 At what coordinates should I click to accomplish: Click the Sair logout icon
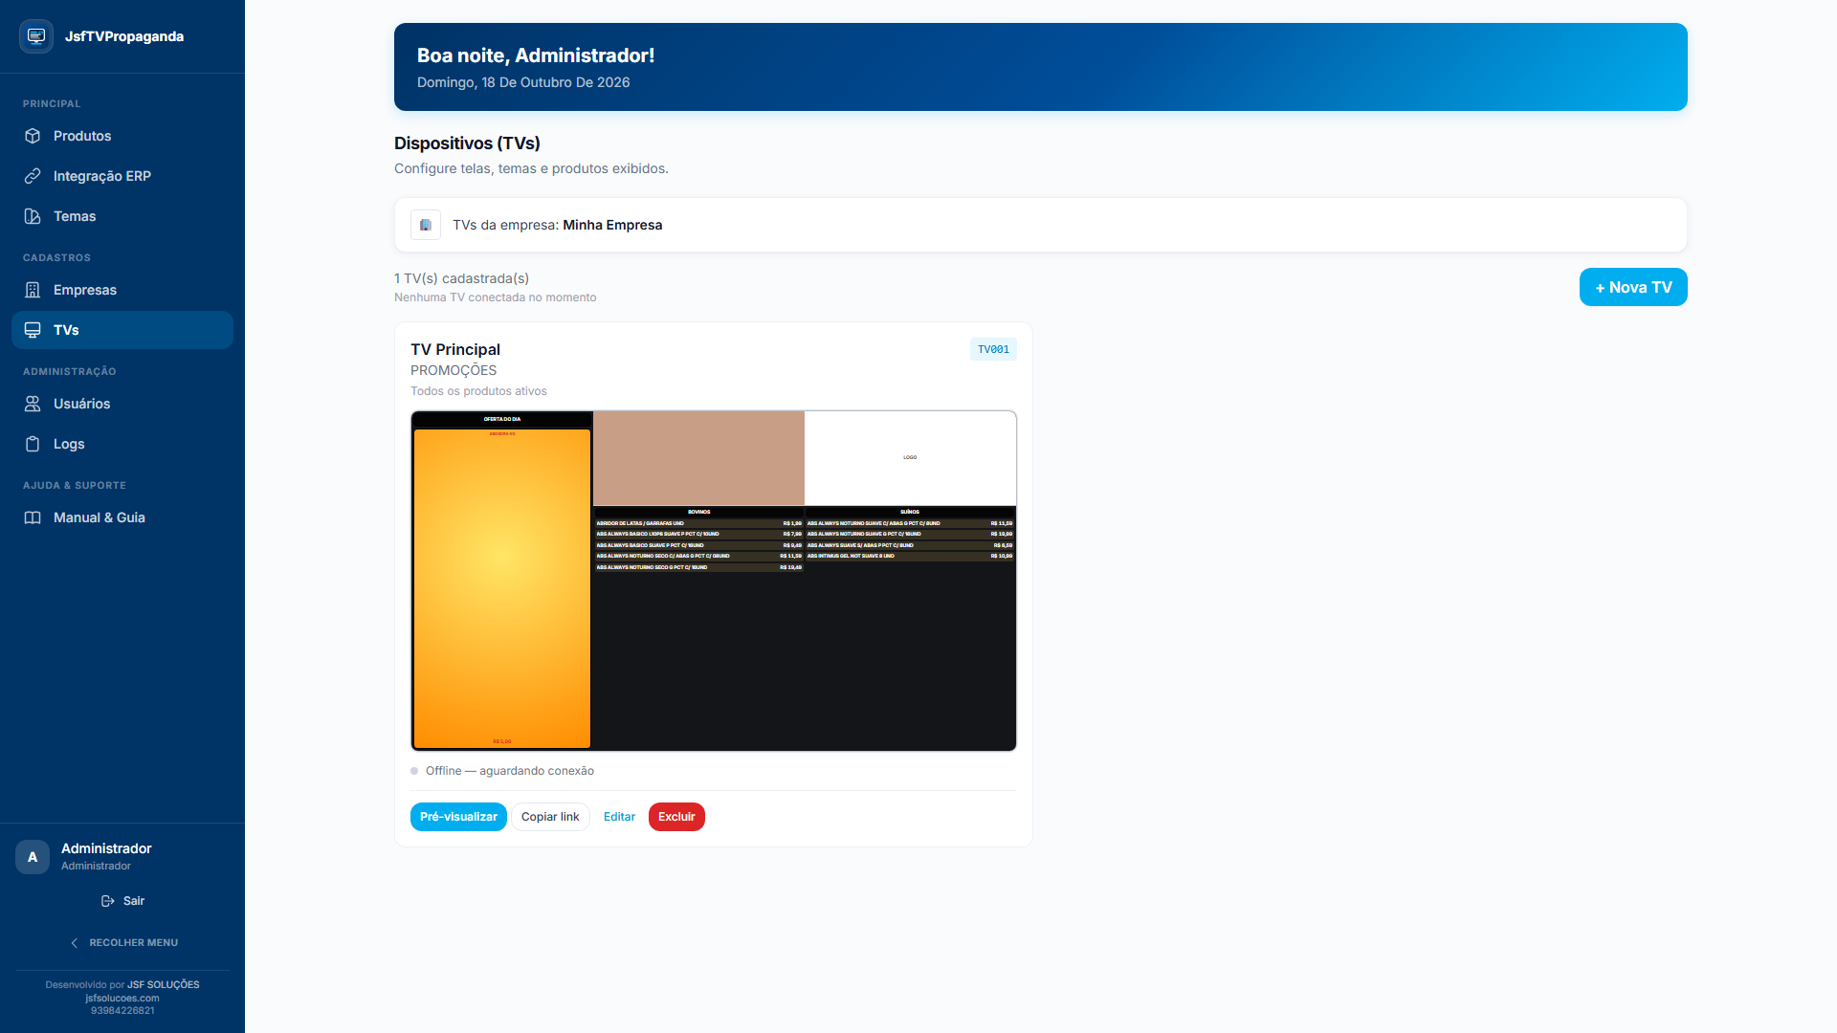108,901
